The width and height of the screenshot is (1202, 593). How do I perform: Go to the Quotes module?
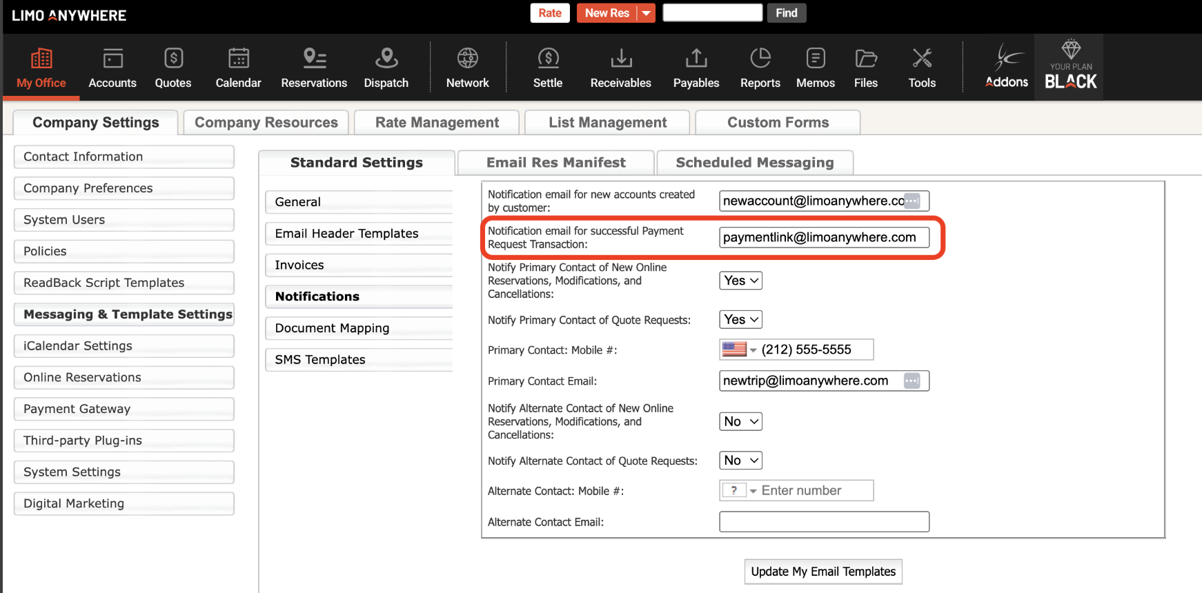(x=173, y=68)
